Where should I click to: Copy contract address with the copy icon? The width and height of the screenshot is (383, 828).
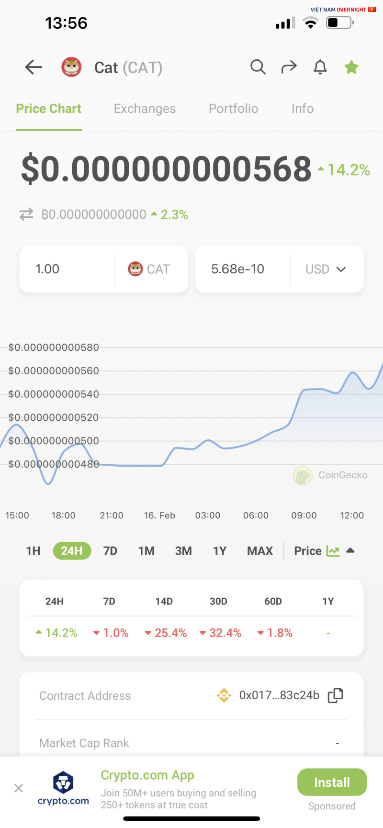pyautogui.click(x=336, y=695)
